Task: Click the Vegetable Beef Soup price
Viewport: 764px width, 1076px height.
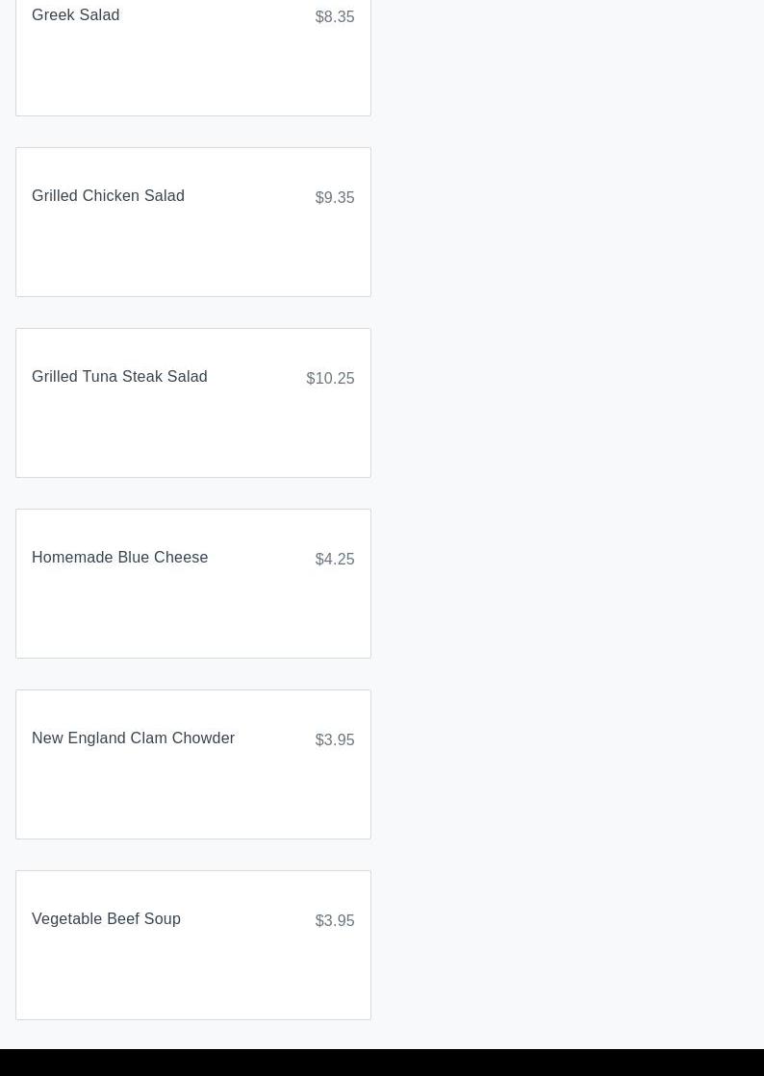Action: pyautogui.click(x=335, y=921)
